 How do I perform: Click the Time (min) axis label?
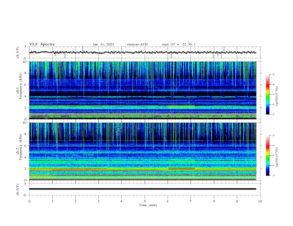click(x=148, y=205)
